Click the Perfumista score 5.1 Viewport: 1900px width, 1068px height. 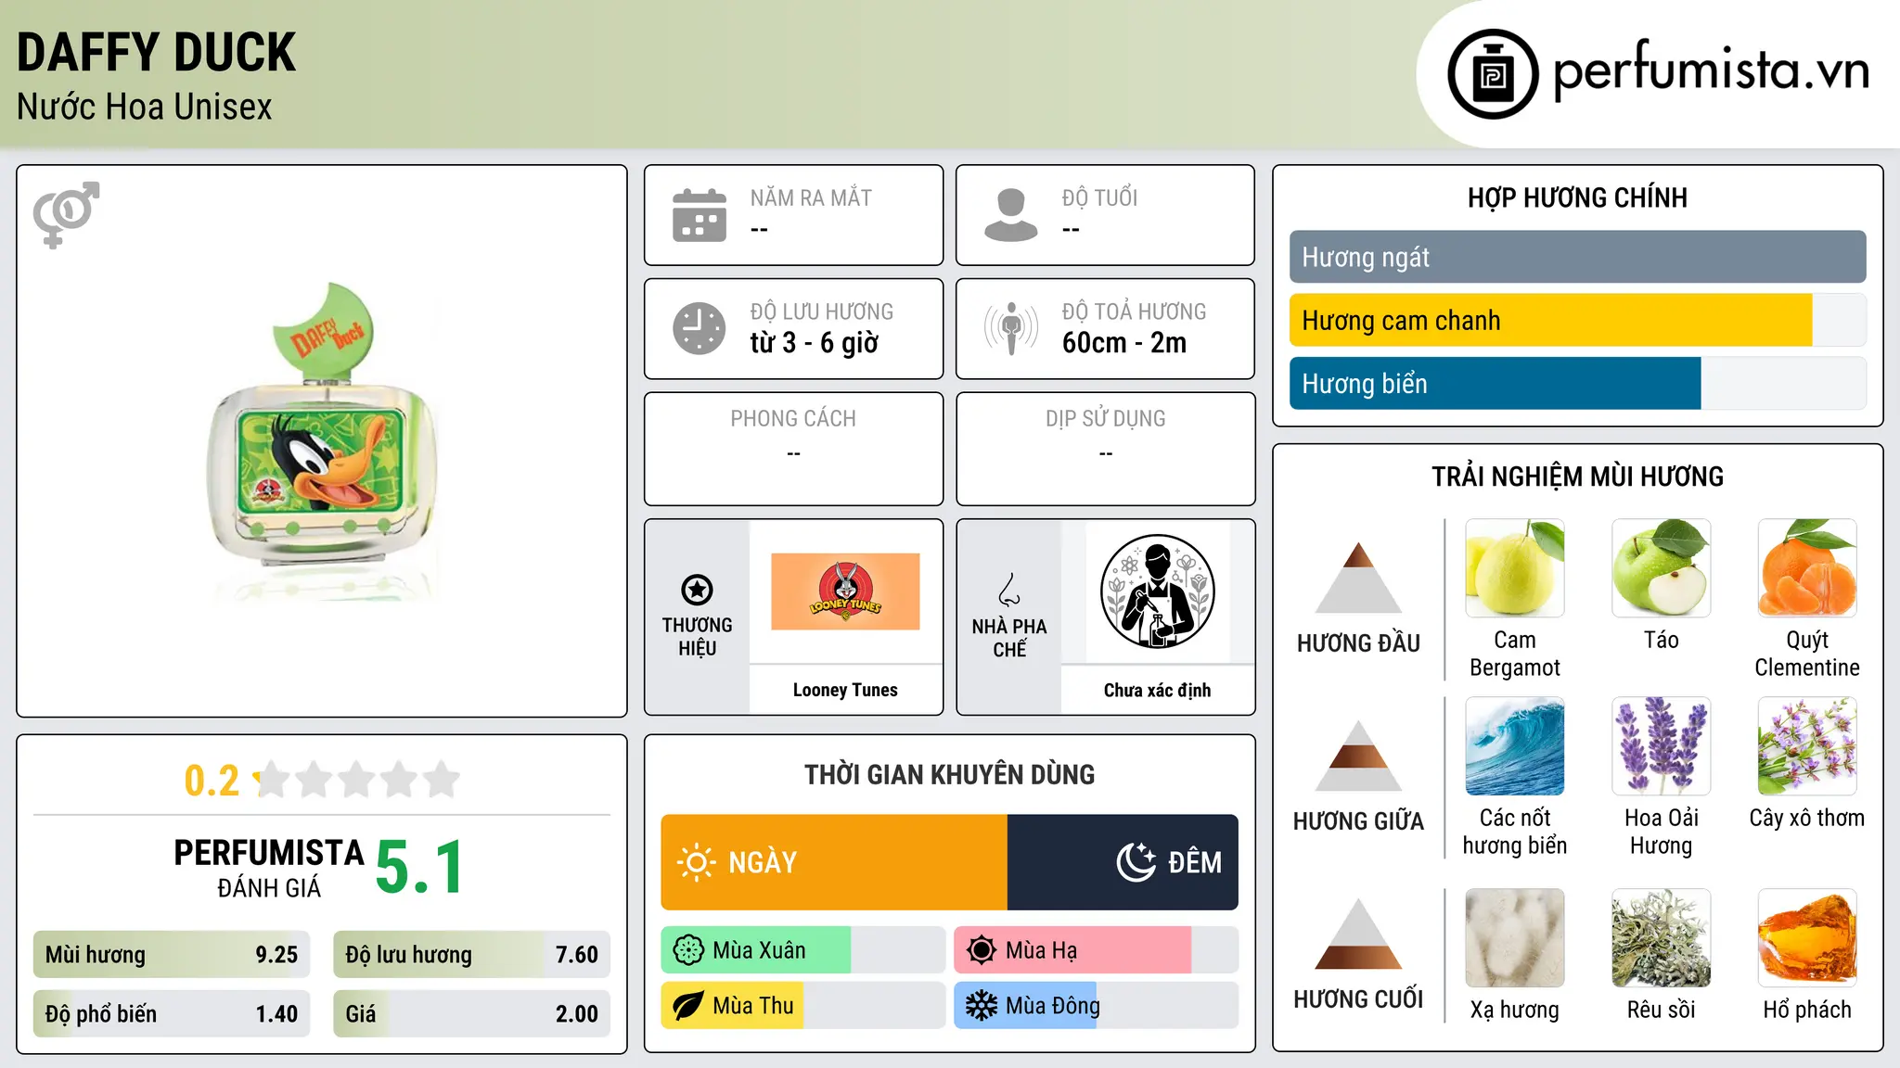click(419, 868)
